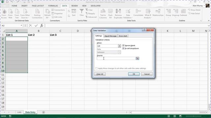Open the FORMULAS ribbon tab
The height and width of the screenshot is (118, 211).
53,6
